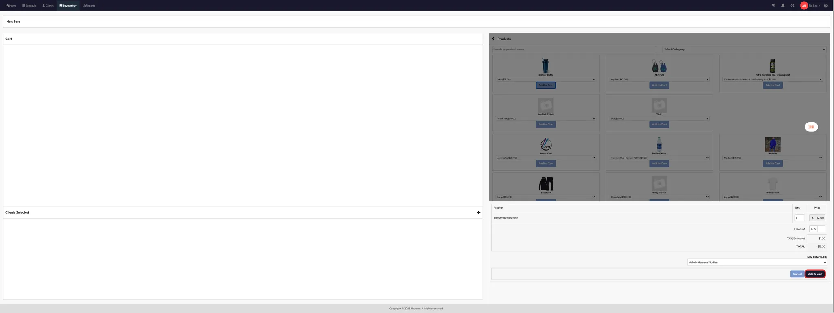834x313 pixels.
Task: Open the discount type % dropdown
Action: click(813, 229)
